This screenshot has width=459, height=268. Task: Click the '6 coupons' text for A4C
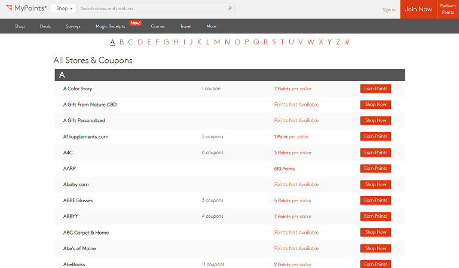(213, 153)
